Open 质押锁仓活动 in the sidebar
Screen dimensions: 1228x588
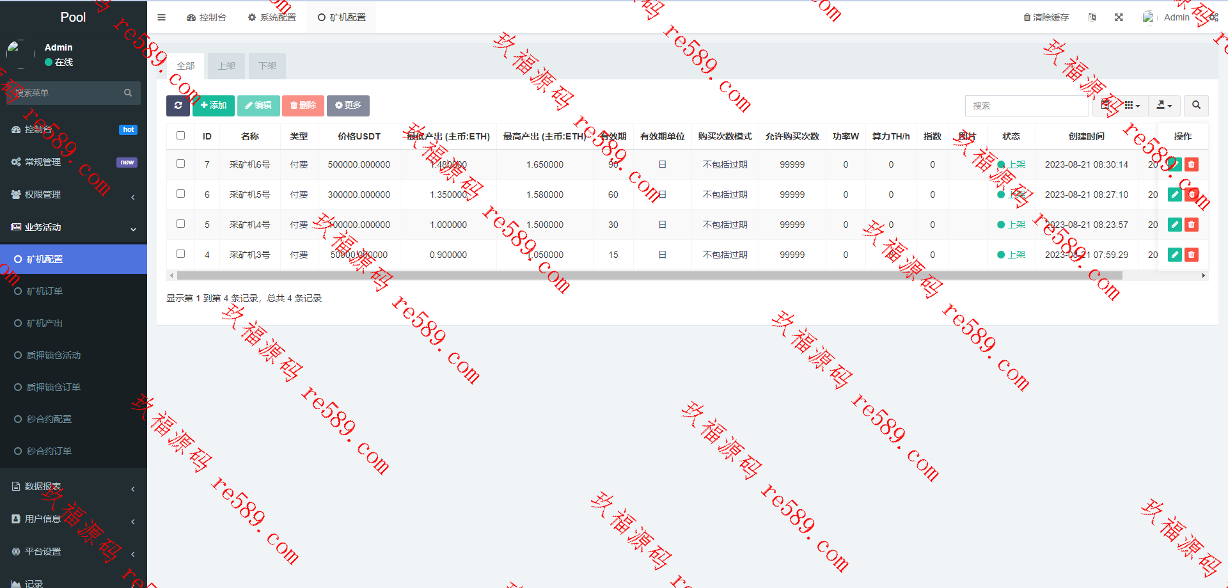coord(74,355)
